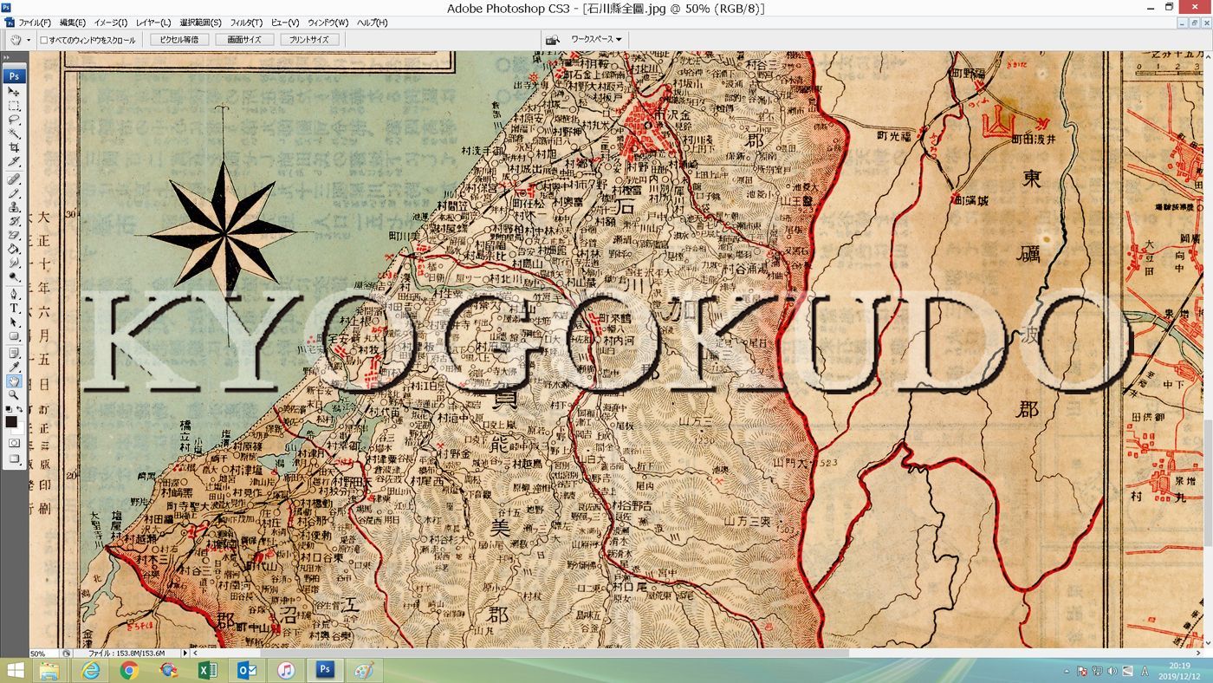Viewport: 1213px width, 683px height.
Task: Click file size text 153.8M/153.6M
Action: pos(126,654)
